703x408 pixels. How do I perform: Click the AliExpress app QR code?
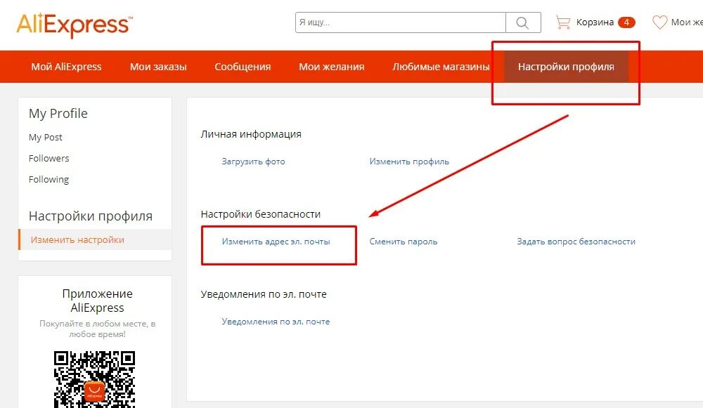coord(95,379)
